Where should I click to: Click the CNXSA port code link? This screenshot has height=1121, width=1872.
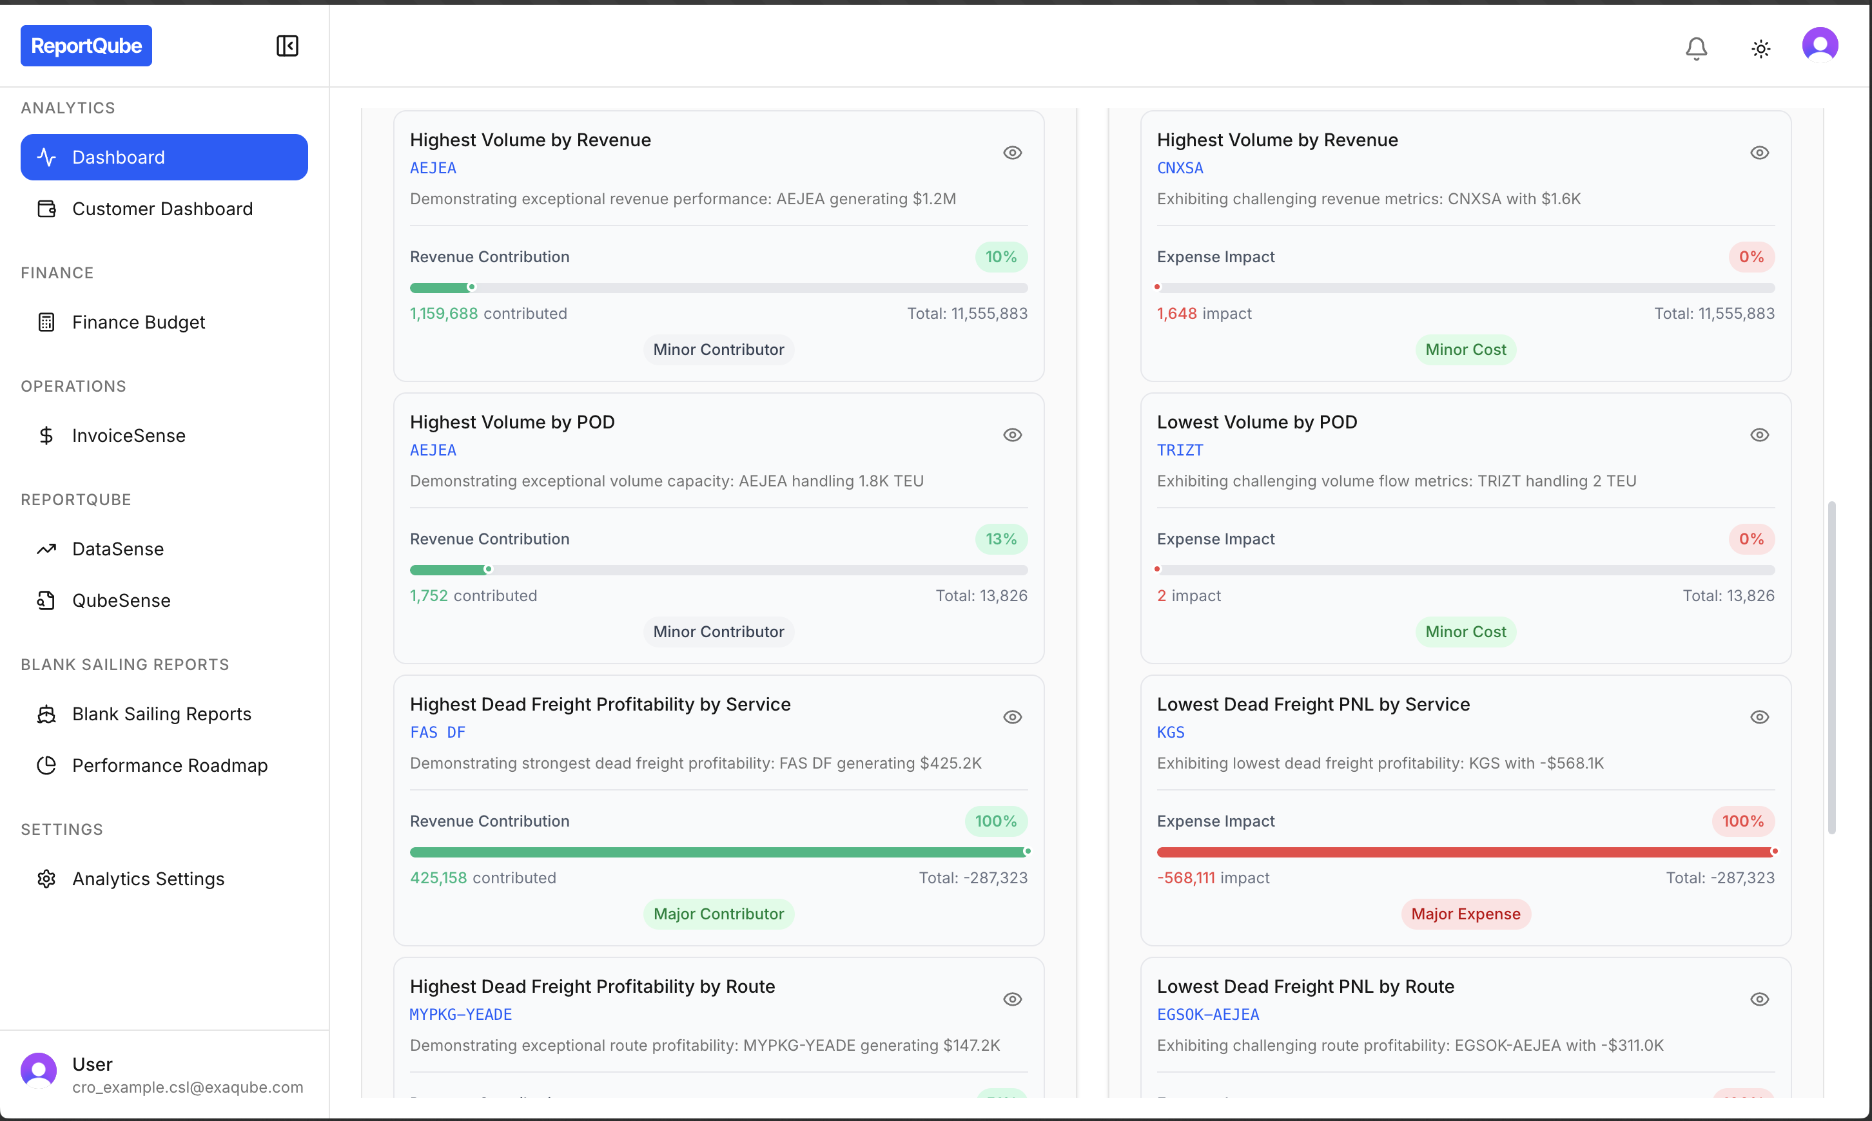(x=1180, y=168)
